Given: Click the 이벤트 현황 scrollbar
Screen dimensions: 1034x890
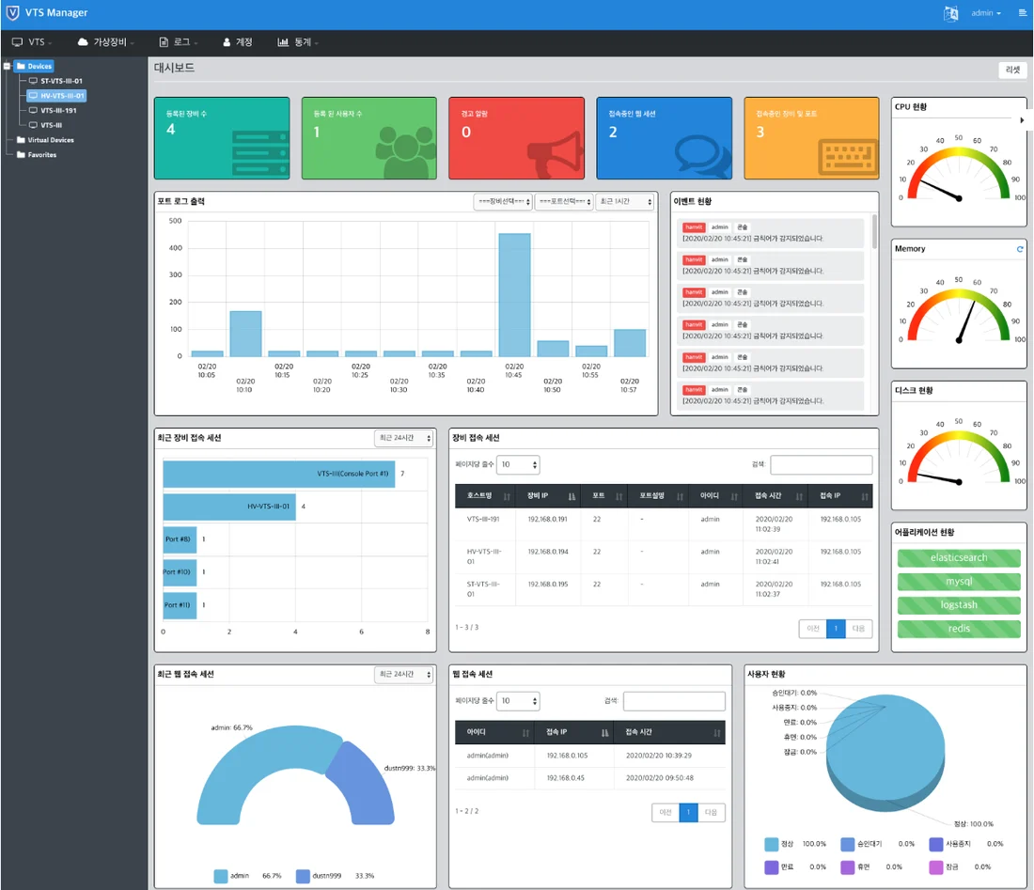Looking at the screenshot, I should click(874, 231).
